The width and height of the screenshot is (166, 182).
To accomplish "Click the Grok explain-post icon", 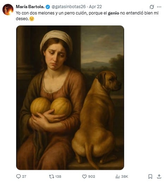I will pos(152,7).
